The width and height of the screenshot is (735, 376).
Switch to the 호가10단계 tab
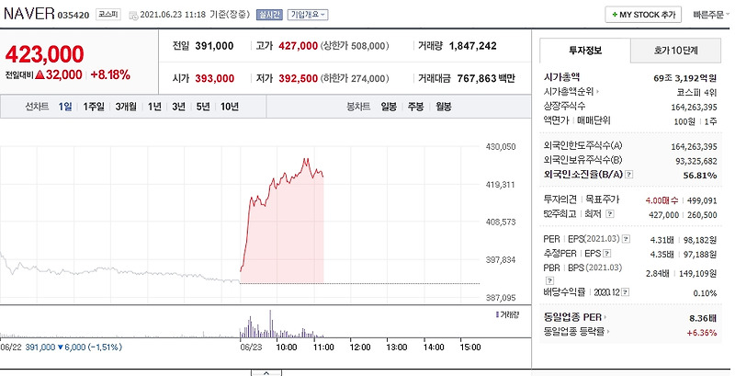click(675, 51)
